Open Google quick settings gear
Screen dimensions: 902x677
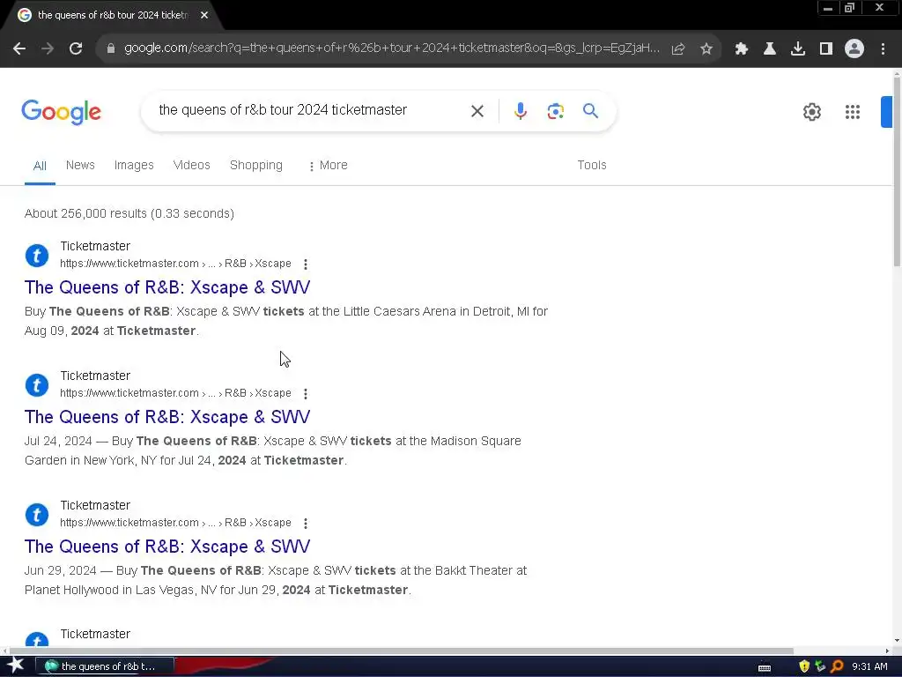pos(811,112)
